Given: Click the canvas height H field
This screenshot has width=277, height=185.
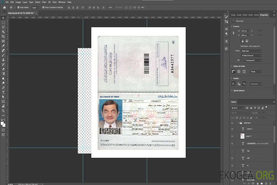Looking at the screenshot, I should pyautogui.click(x=245, y=35).
